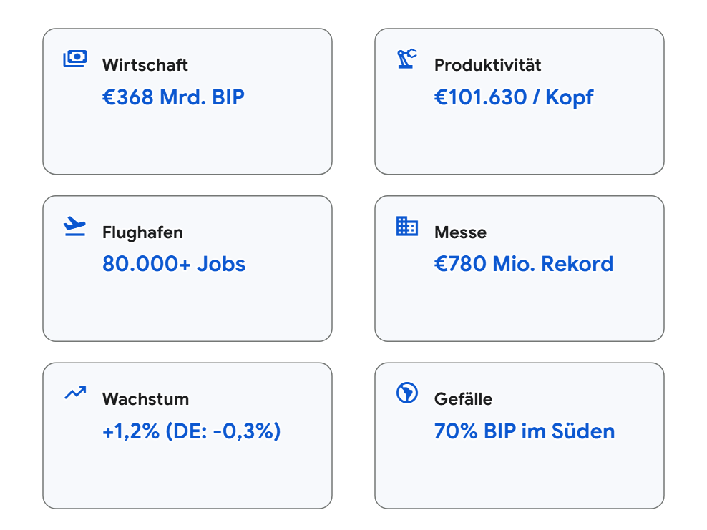Select the 70% BIP im Süden value

coord(525,431)
